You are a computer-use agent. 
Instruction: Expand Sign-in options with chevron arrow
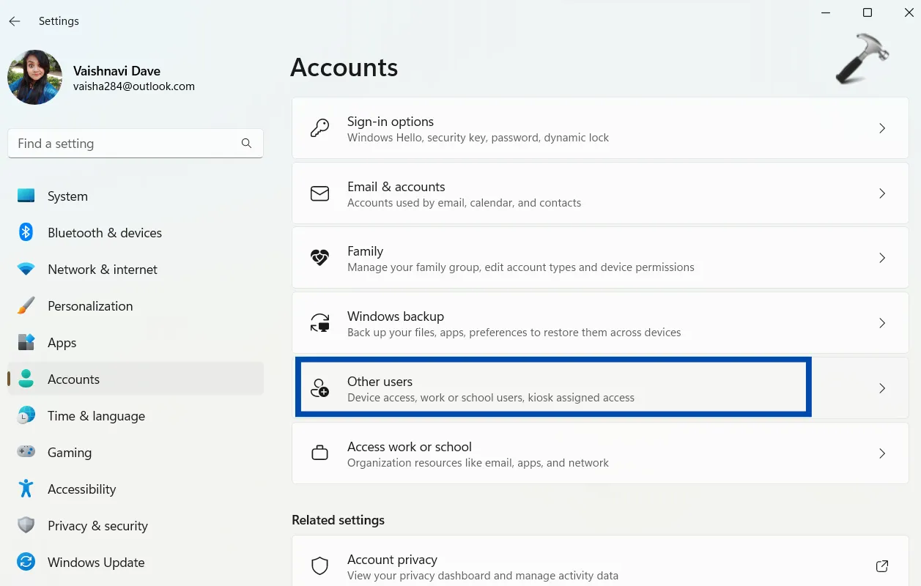click(x=882, y=128)
